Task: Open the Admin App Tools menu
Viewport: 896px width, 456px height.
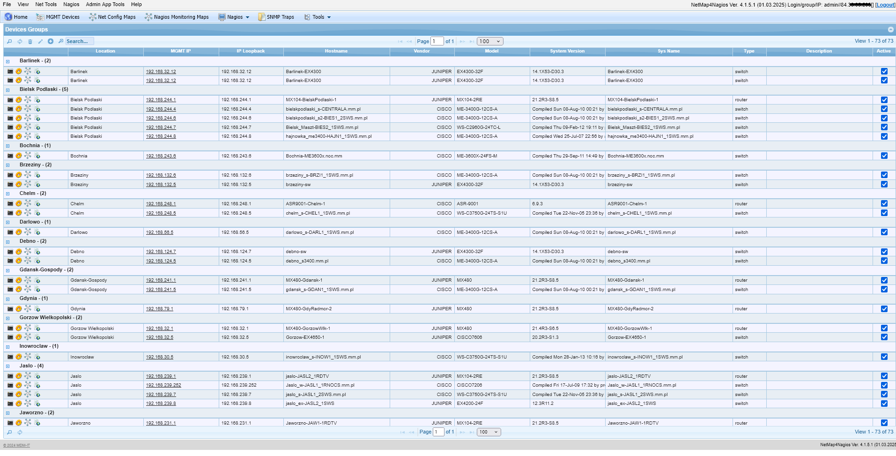Action: 105,4
